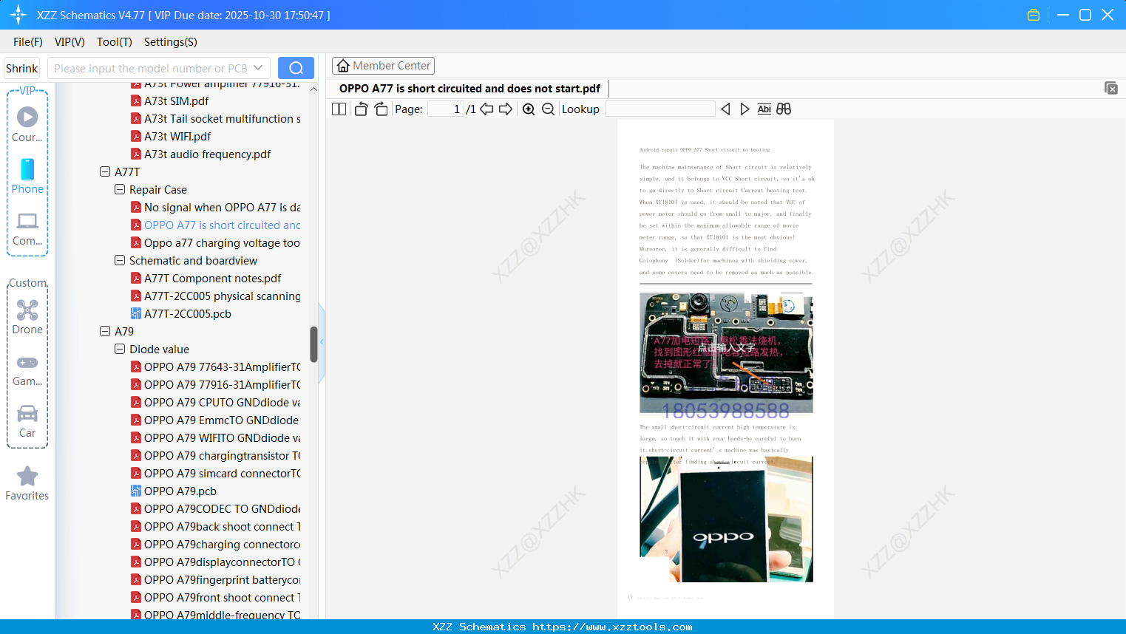1126x634 pixels.
Task: Open OPPO A79 EmmcTO GNDdiode file
Action: tap(214, 420)
